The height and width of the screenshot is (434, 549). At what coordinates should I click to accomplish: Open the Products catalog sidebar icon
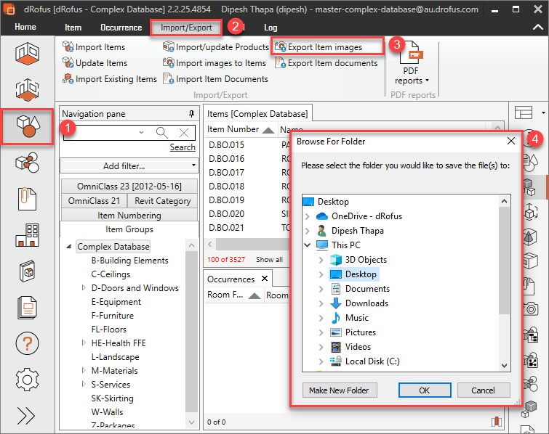point(27,271)
